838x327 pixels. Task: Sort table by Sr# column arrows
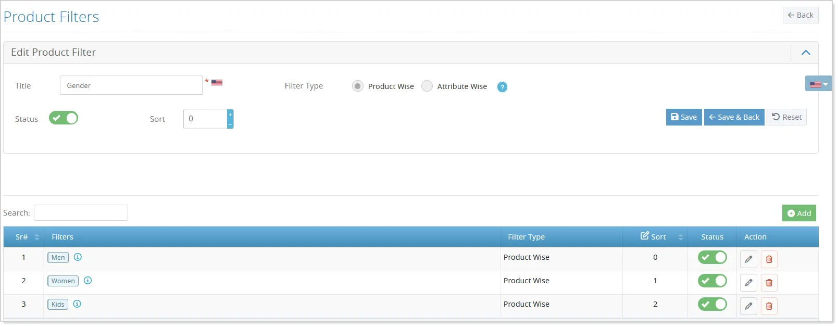pyautogui.click(x=37, y=237)
